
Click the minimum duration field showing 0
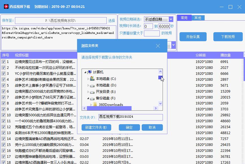[148, 26]
